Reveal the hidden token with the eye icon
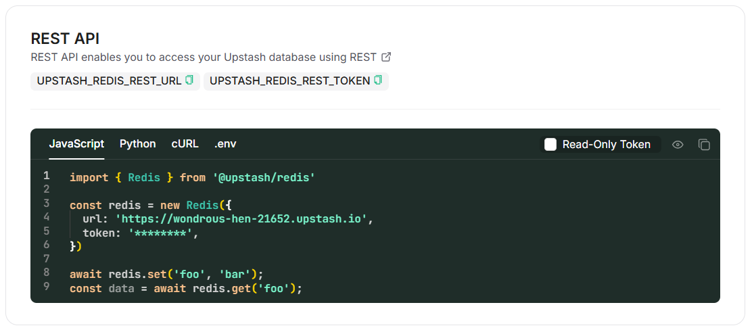This screenshot has width=752, height=330. point(678,145)
